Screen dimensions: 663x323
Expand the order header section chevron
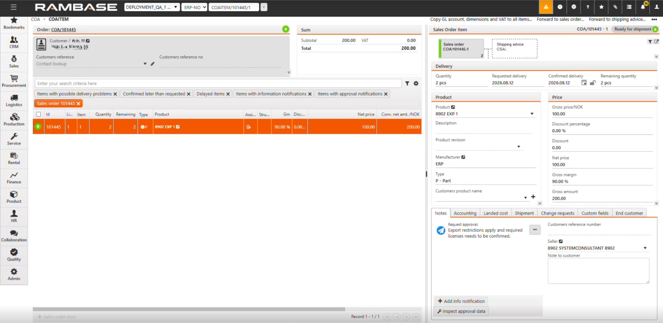click(289, 72)
